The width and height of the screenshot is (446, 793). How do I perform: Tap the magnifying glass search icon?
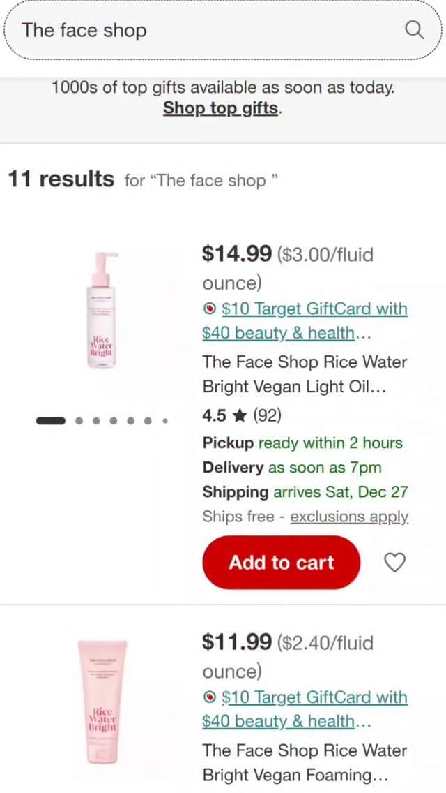pyautogui.click(x=414, y=30)
